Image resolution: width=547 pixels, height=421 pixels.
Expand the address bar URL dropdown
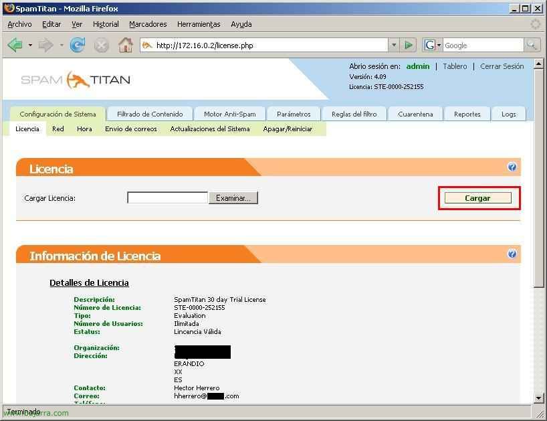tap(394, 45)
